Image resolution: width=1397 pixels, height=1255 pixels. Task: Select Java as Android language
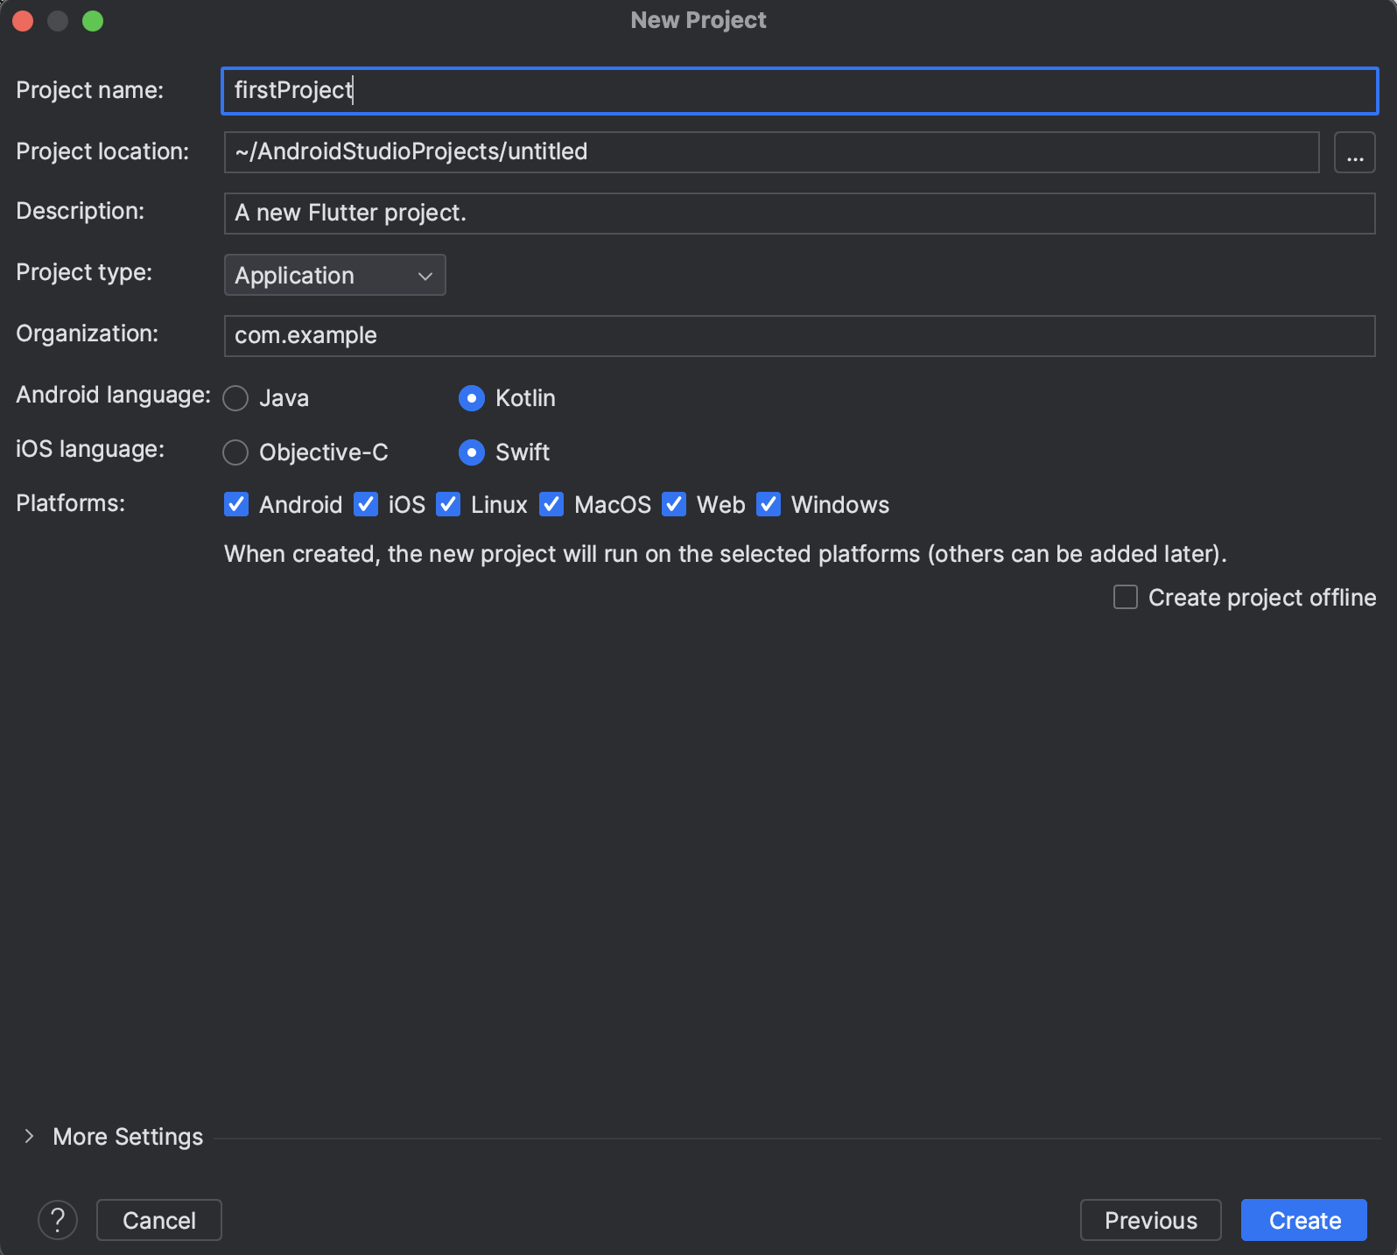pyautogui.click(x=236, y=399)
